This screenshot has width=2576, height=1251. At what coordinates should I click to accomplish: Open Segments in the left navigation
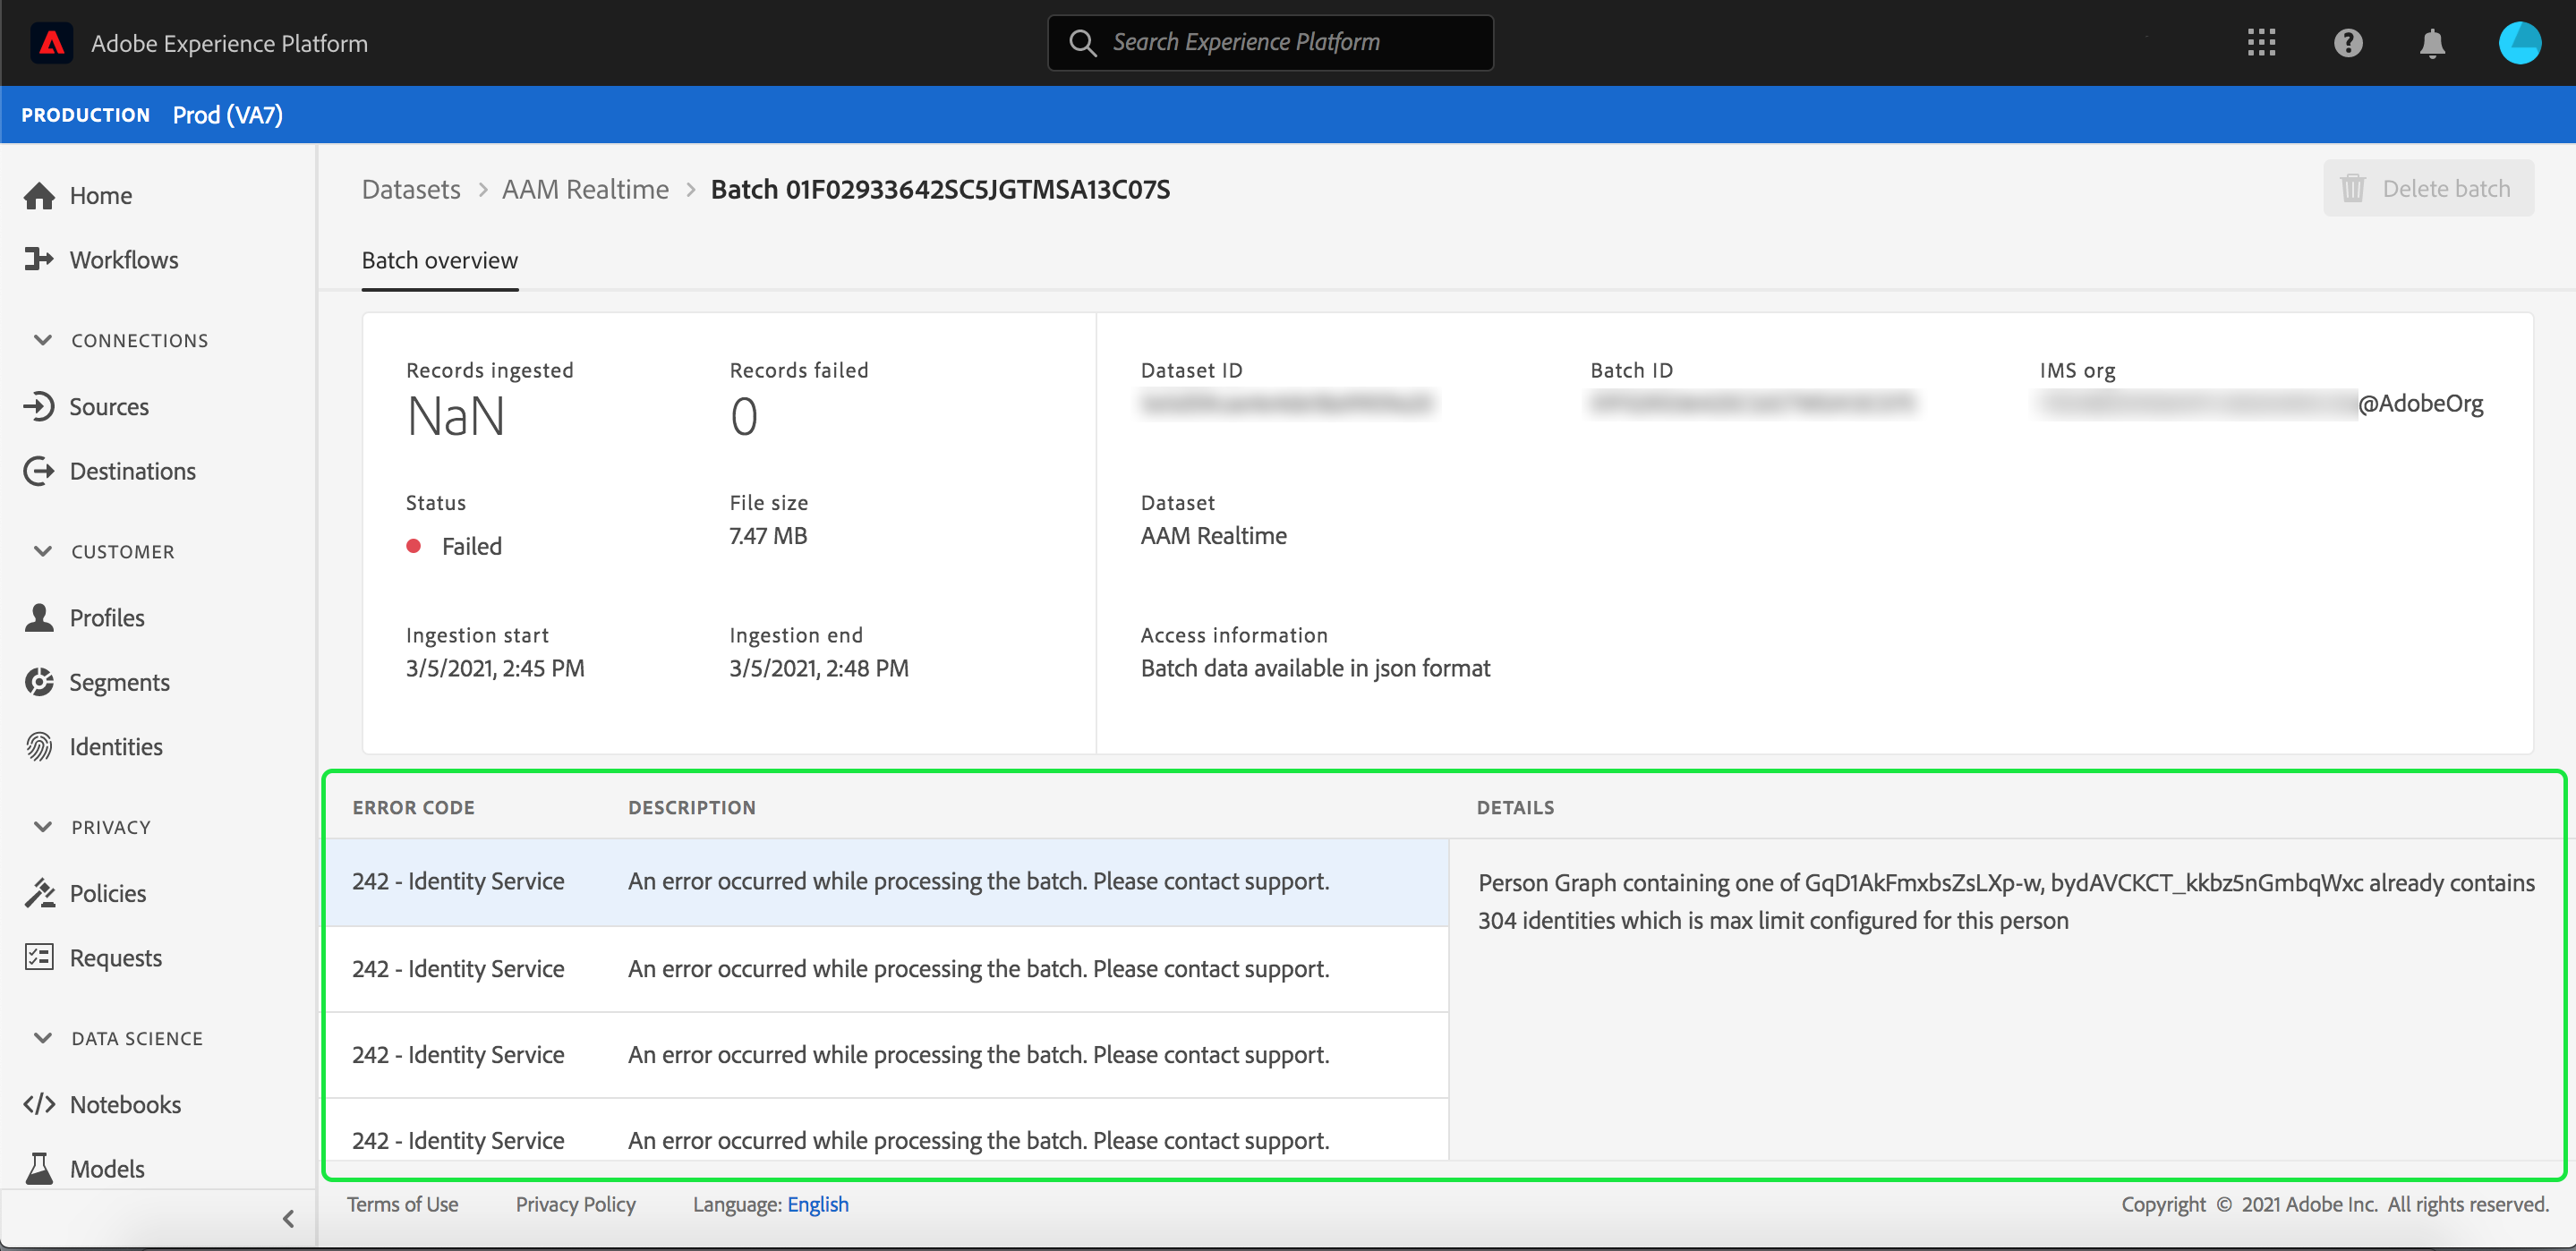119,682
